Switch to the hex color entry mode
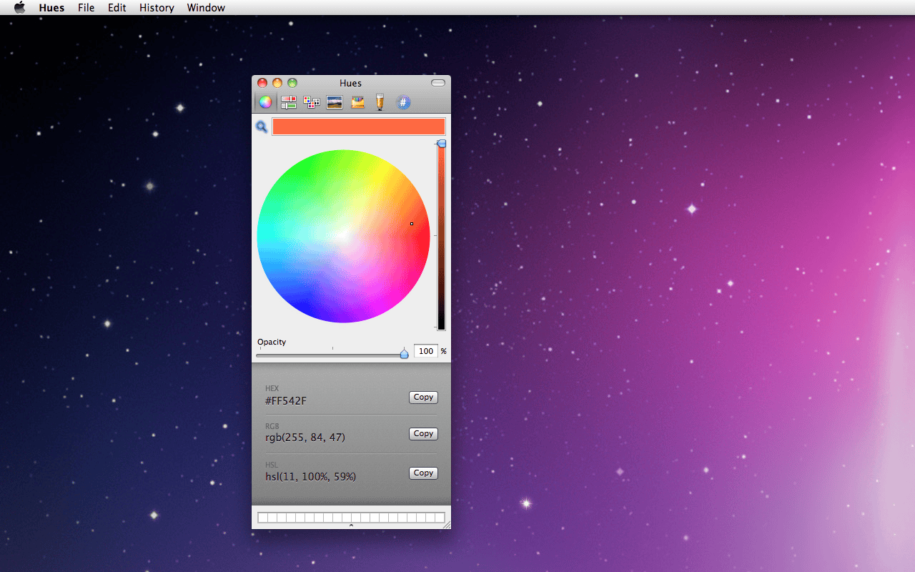The height and width of the screenshot is (572, 915). (x=403, y=102)
